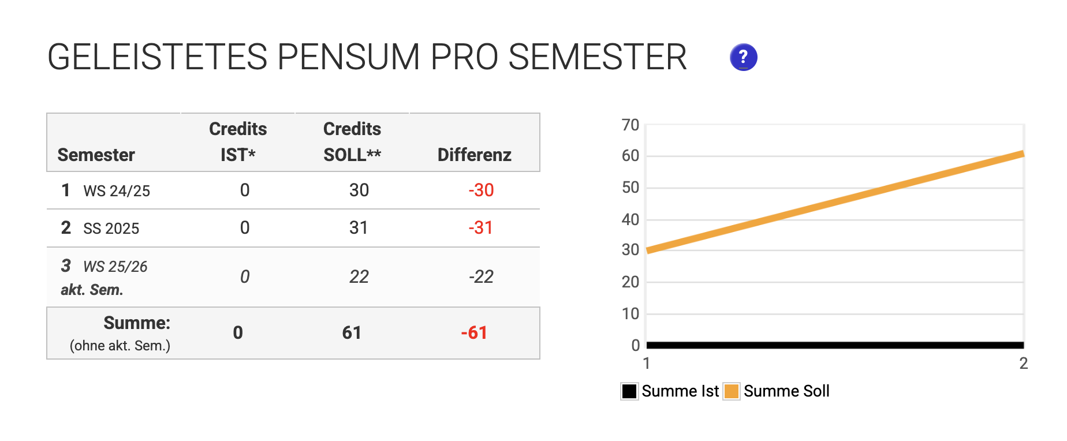Sort by the Credits IST column header
This screenshot has width=1067, height=441.
(237, 141)
